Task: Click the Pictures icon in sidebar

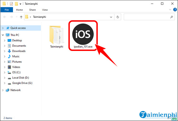Action: (9, 62)
